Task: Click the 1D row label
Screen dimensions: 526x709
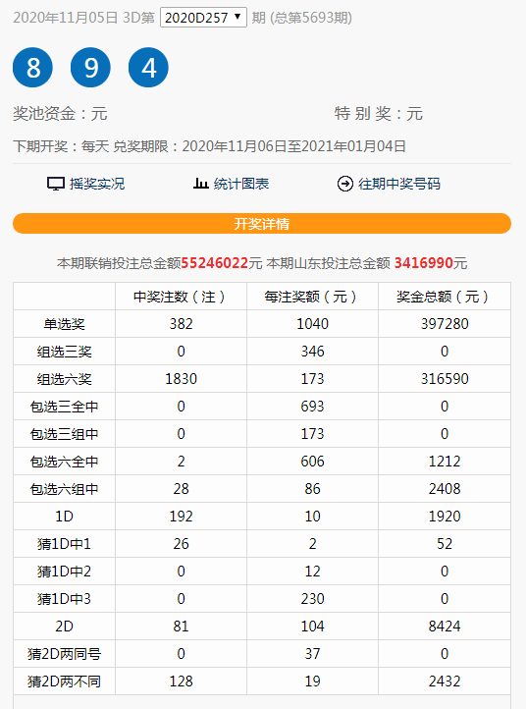Action: [64, 517]
